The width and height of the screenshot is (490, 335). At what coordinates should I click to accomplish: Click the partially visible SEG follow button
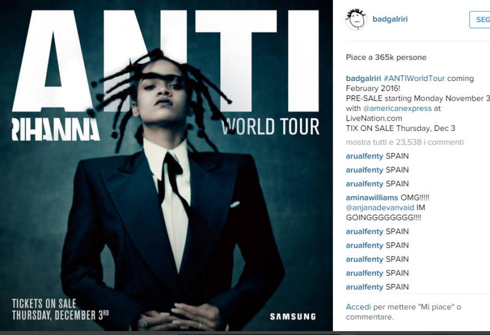(x=480, y=20)
